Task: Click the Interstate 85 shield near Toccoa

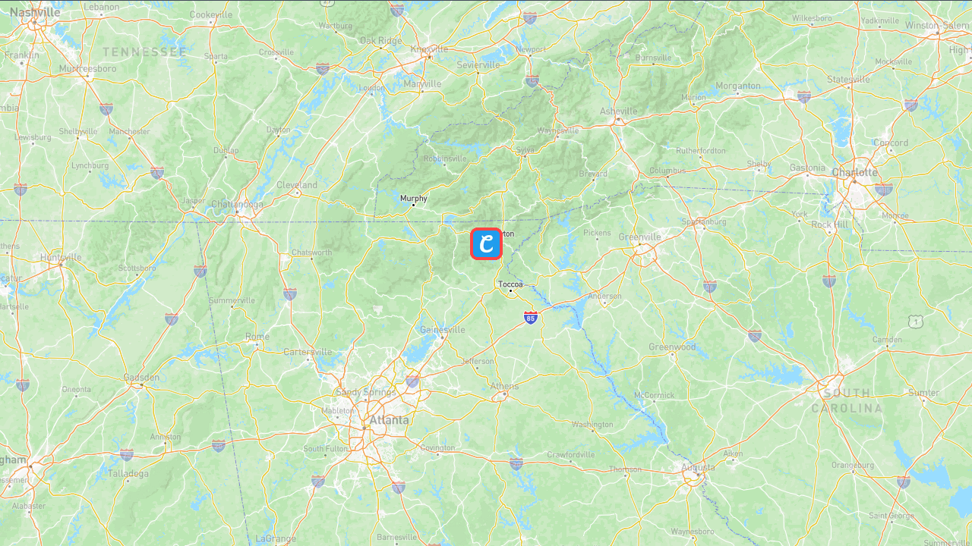Action: [531, 318]
